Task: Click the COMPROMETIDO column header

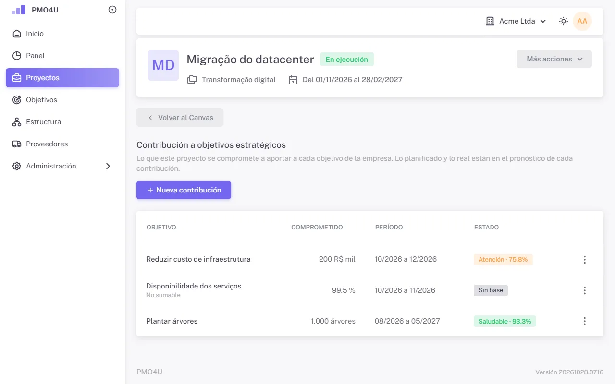Action: [317, 228]
